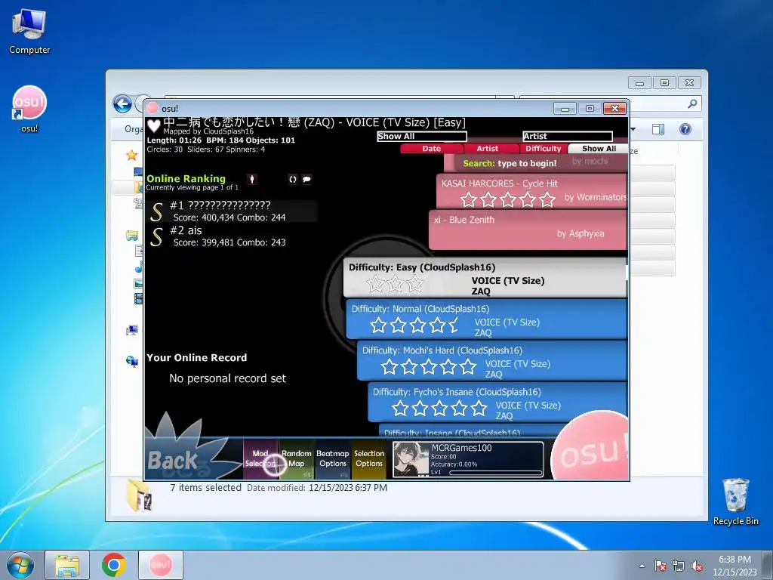This screenshot has width=773, height=580.
Task: Show hidden tray icons arrow
Action: [x=642, y=566]
